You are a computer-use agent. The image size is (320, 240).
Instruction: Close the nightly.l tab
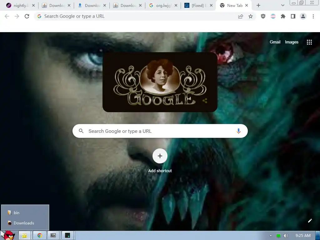pyautogui.click(x=33, y=6)
